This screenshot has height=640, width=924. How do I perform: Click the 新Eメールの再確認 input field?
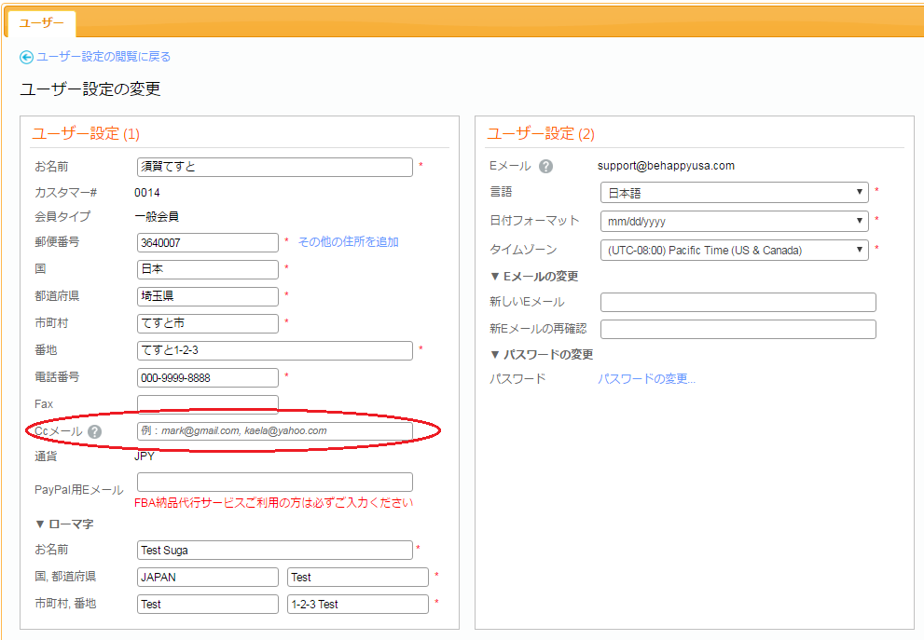pyautogui.click(x=738, y=329)
